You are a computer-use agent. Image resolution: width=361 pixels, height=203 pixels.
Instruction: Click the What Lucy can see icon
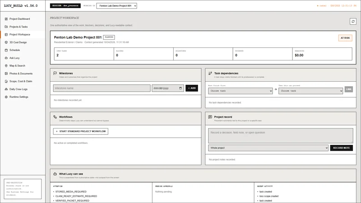tap(55, 174)
